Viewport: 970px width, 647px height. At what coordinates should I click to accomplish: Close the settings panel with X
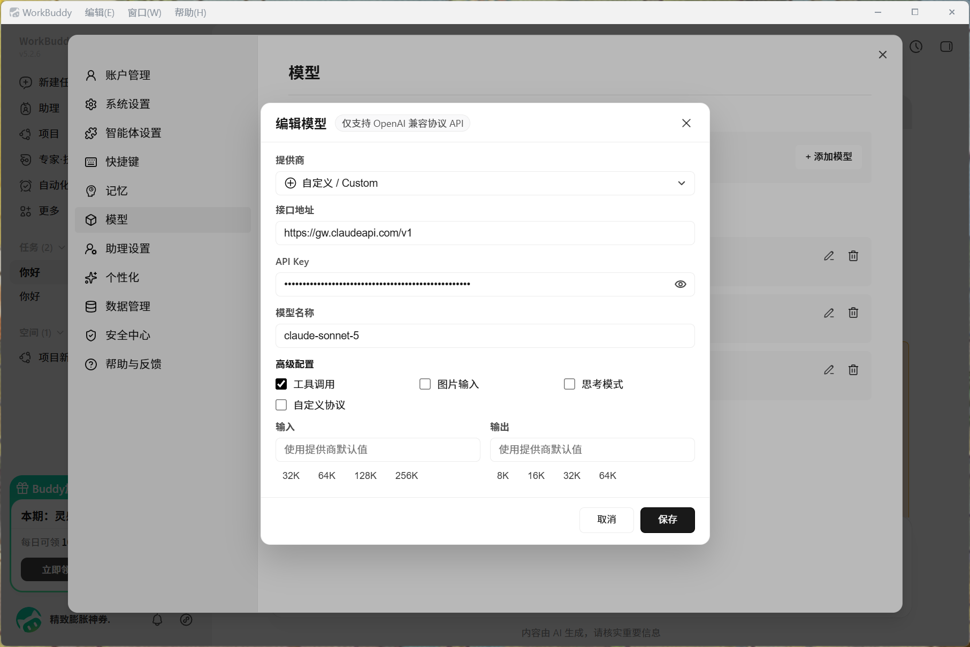pyautogui.click(x=883, y=55)
